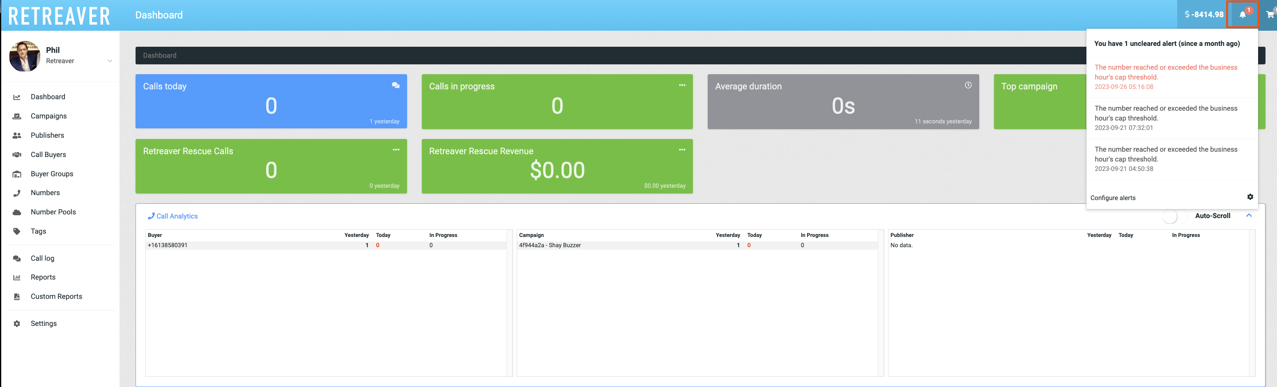The height and width of the screenshot is (387, 1277).
Task: Open Calls in progress ellipsis menu
Action: coord(682,85)
